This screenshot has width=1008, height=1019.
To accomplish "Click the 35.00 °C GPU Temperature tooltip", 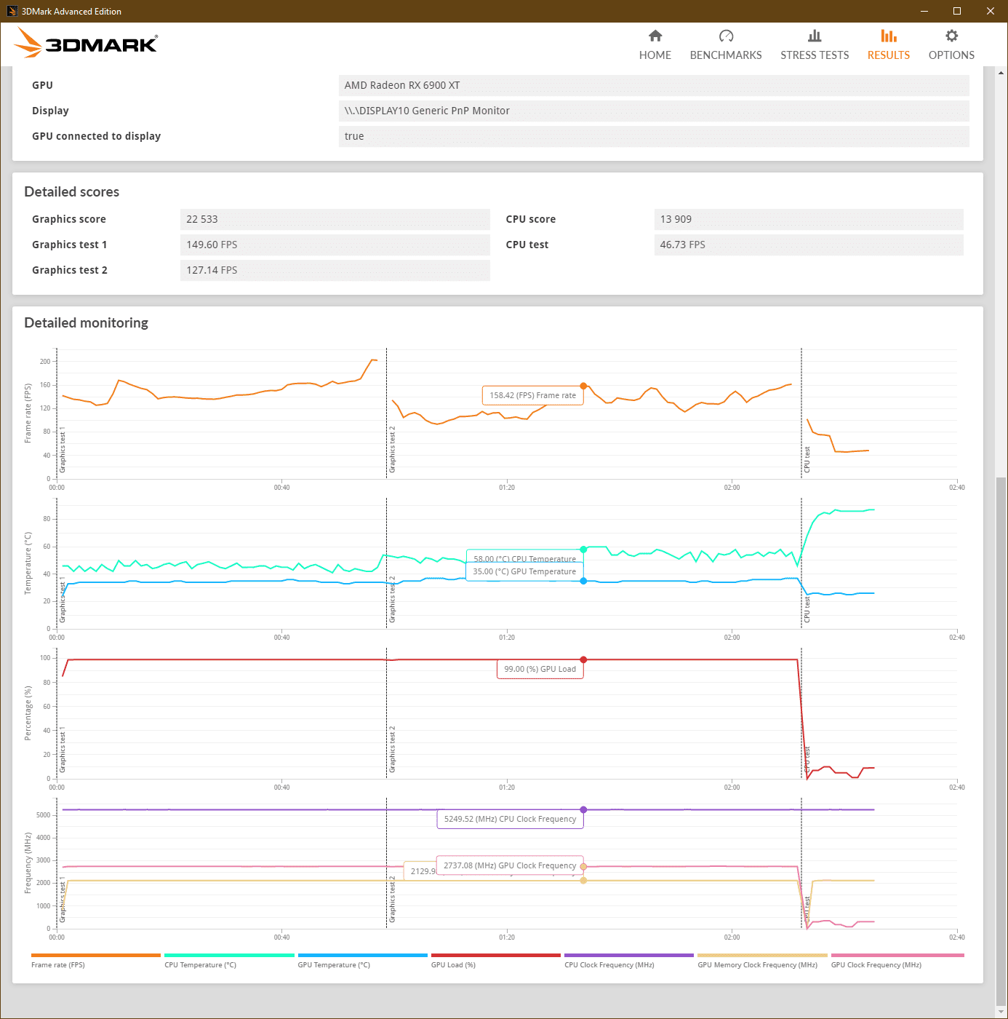I will (524, 571).
